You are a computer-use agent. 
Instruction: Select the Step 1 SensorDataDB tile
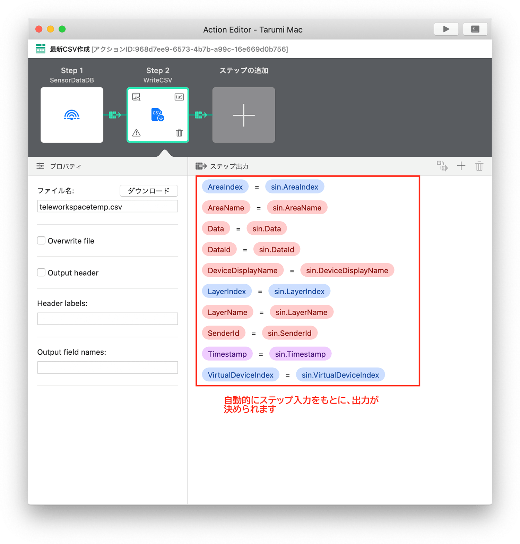point(72,115)
